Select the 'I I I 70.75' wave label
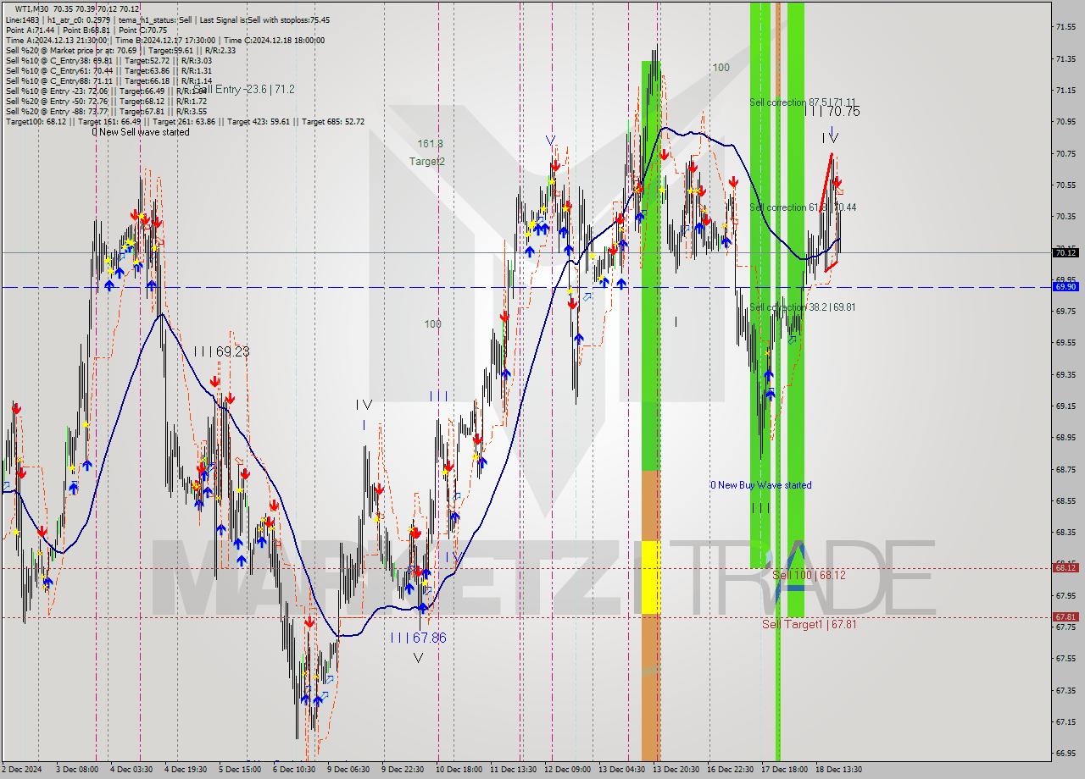1085x779 pixels. coord(832,111)
